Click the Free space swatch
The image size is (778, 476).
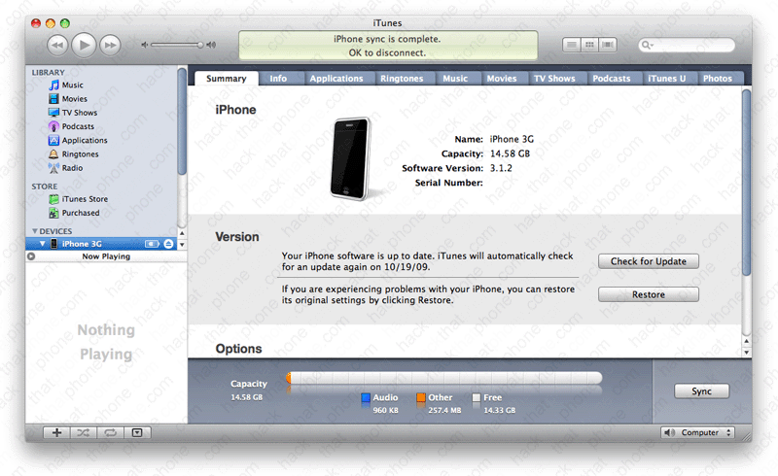477,397
